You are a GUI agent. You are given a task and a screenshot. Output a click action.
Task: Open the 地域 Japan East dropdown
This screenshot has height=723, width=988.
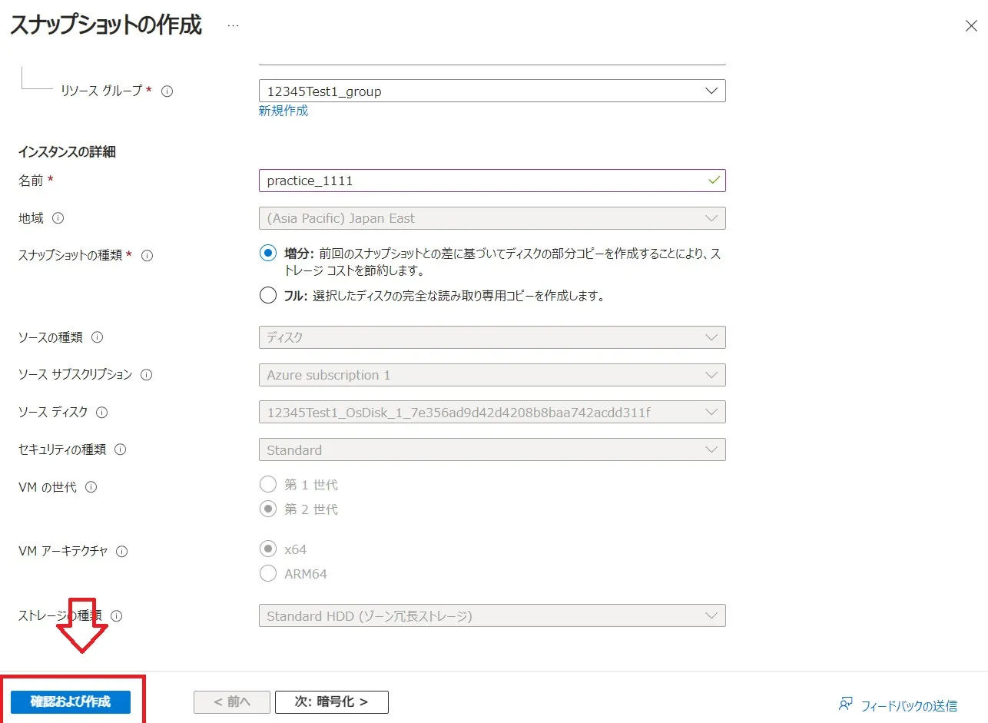coord(492,218)
